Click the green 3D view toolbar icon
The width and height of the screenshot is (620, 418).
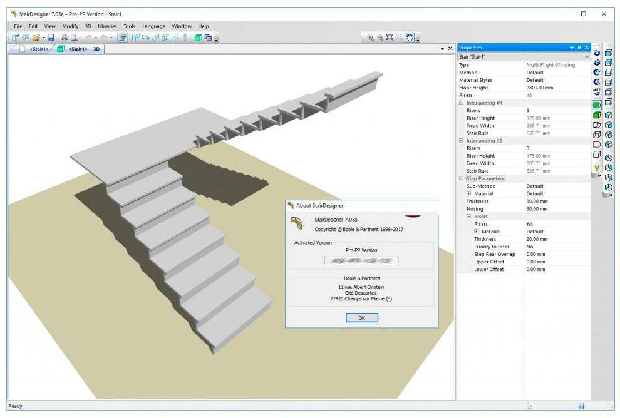198,38
